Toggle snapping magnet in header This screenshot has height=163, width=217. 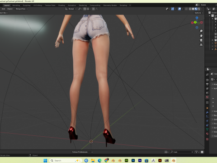pos(85,9)
